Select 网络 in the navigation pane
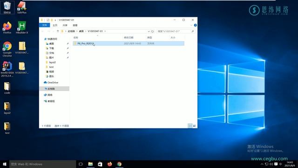Screen dimensions: 298x168 [x=50, y=95]
